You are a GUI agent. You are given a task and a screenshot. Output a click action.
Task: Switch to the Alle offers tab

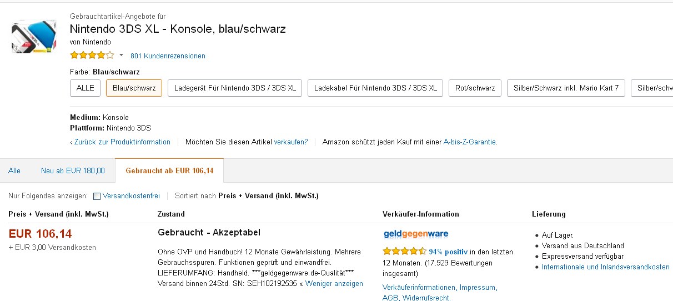point(14,171)
